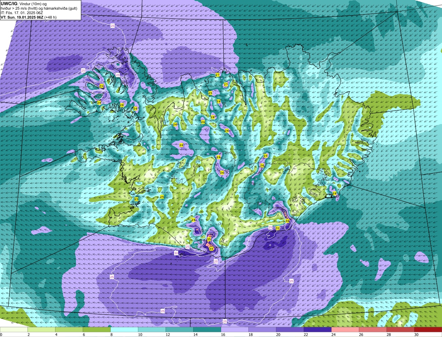
Task: Select the above-30 m/s dark red legend swatch
Action: (x=428, y=330)
